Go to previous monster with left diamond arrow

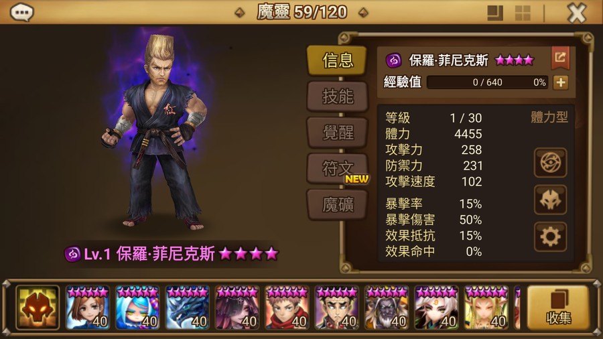(x=240, y=13)
